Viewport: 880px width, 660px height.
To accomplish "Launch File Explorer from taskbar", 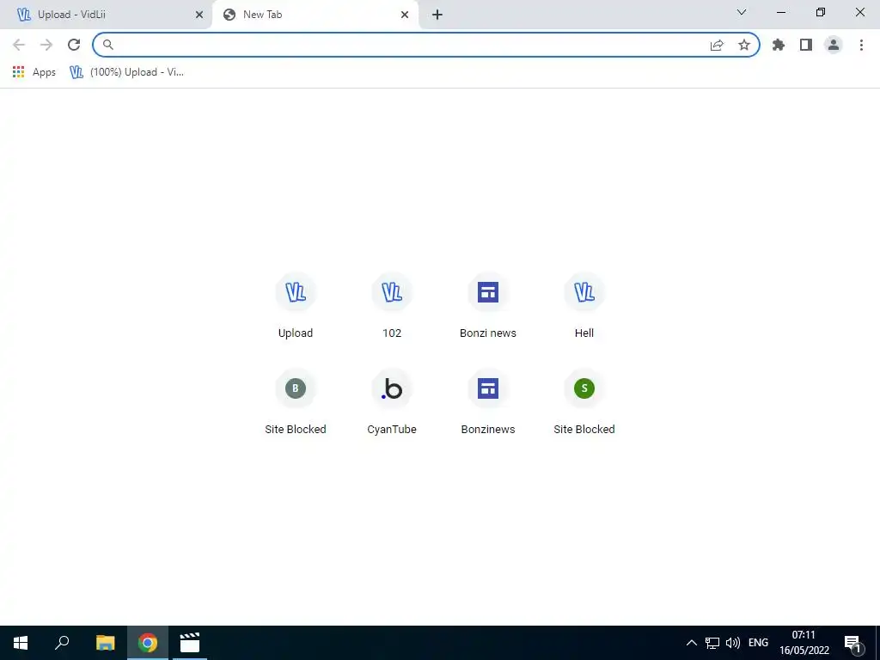I will (x=105, y=643).
